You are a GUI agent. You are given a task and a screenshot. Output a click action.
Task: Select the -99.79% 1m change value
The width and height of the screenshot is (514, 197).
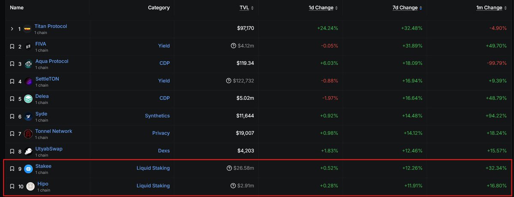coord(496,63)
